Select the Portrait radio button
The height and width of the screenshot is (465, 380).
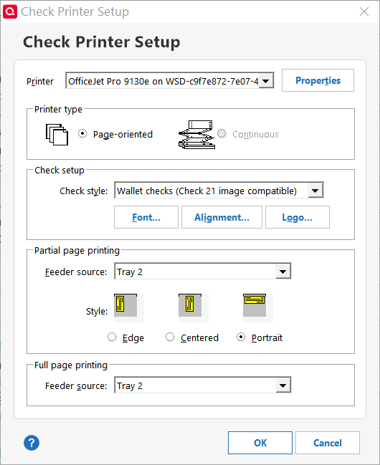[x=241, y=337]
